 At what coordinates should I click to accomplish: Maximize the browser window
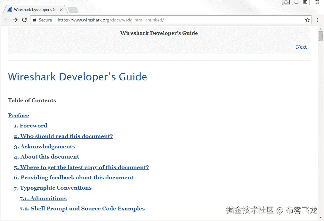coord(305,2)
